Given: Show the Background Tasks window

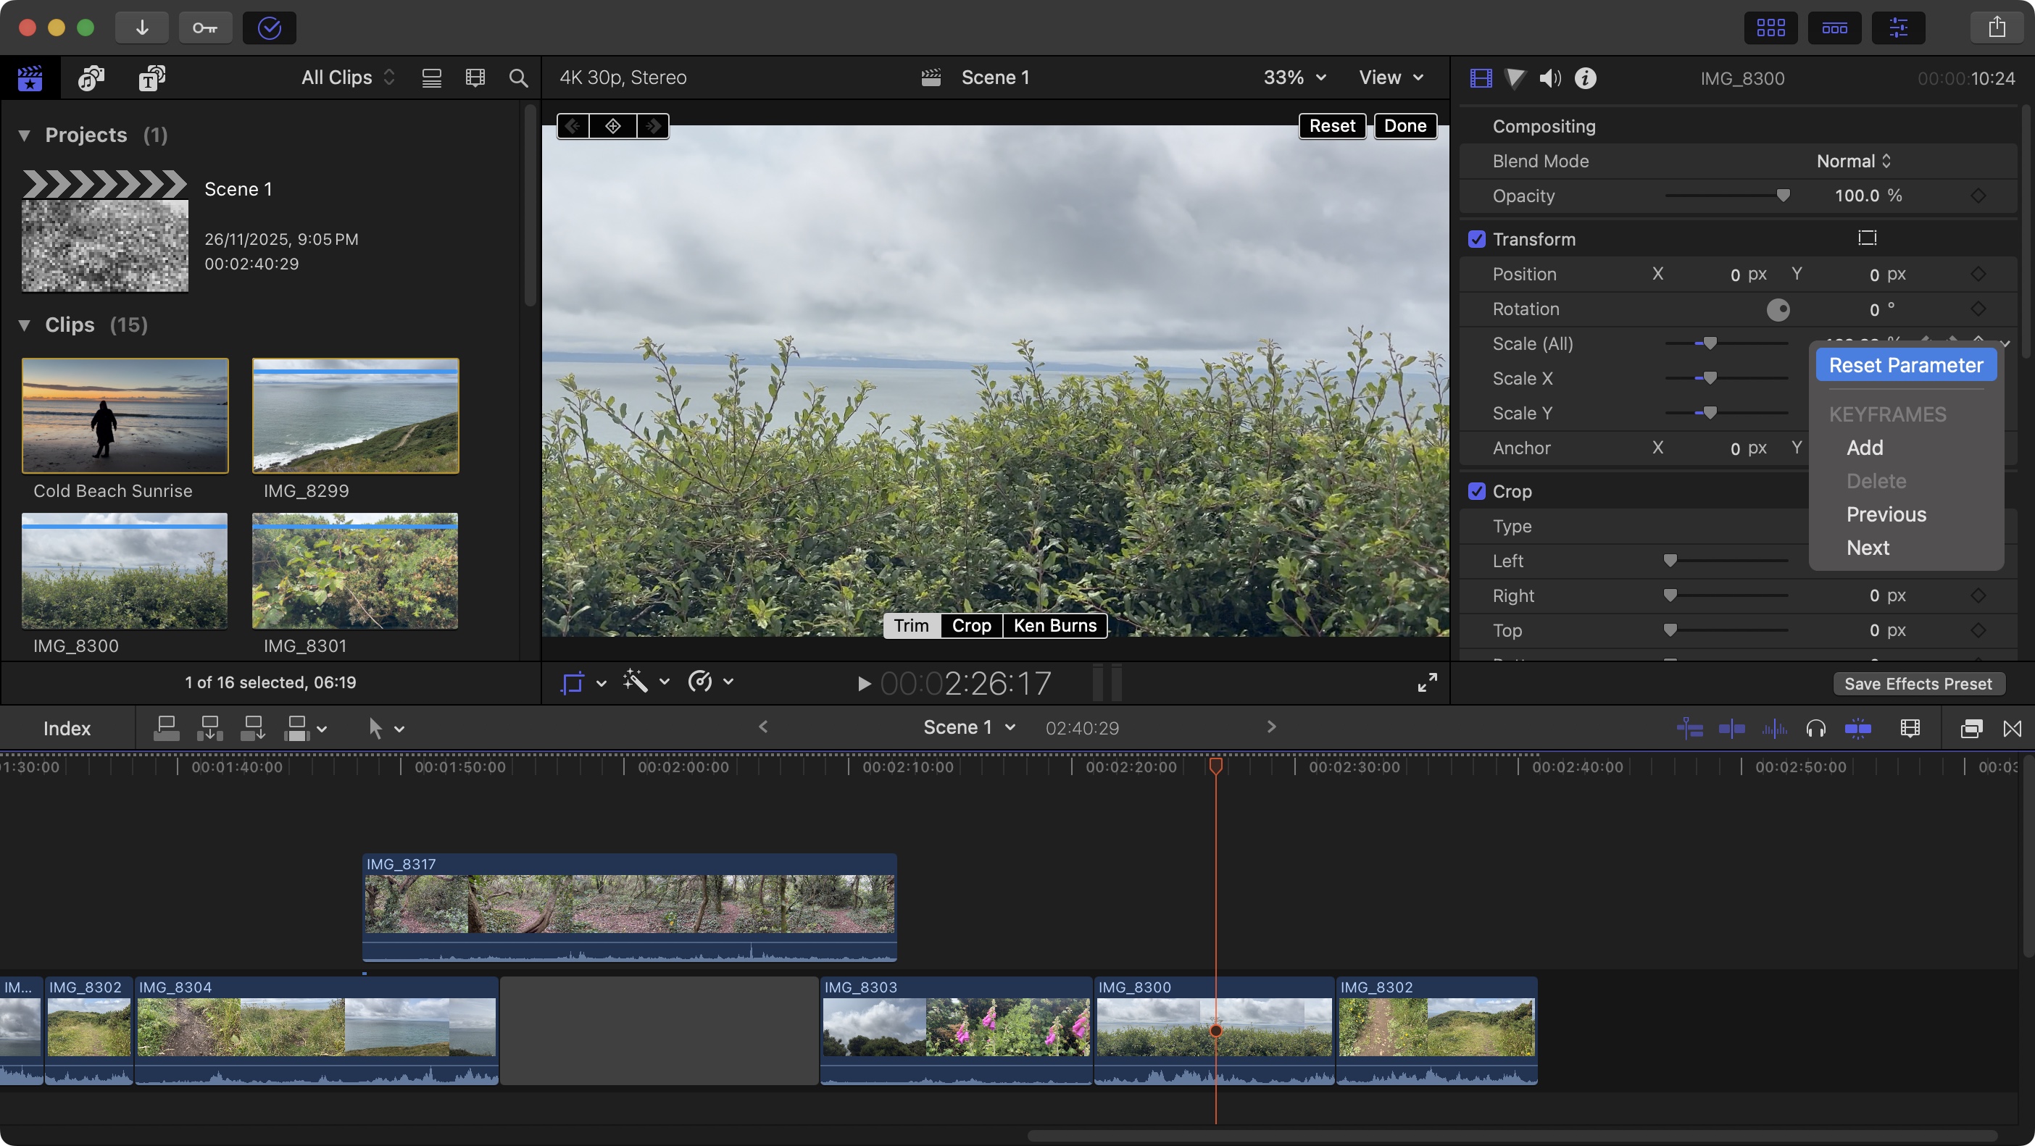Looking at the screenshot, I should (x=269, y=28).
